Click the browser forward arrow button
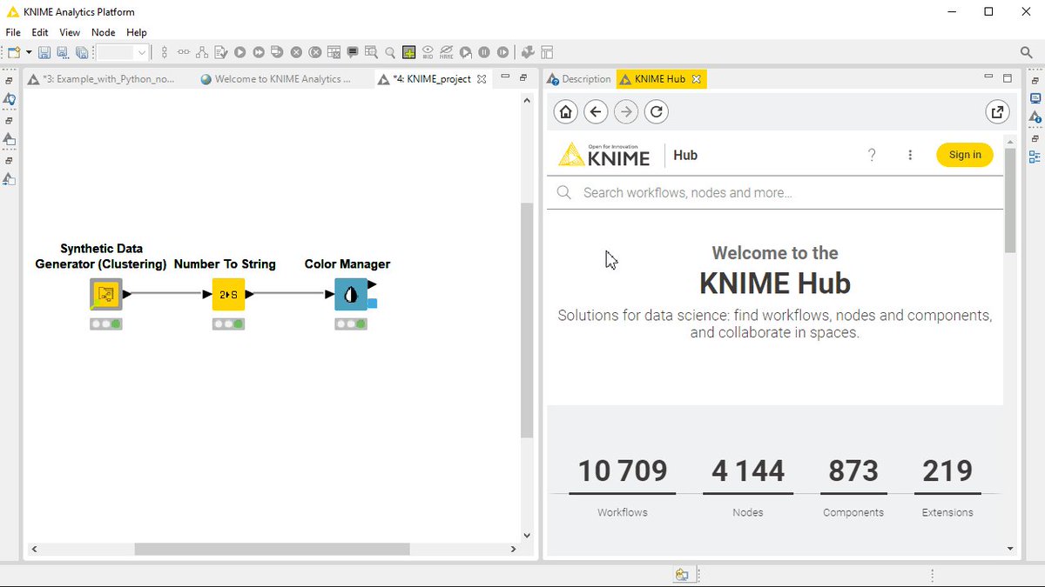The image size is (1045, 587). (x=626, y=111)
